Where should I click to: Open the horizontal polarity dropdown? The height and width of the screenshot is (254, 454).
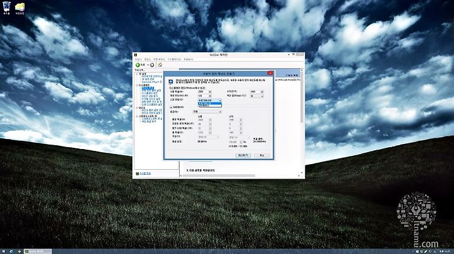click(208, 138)
